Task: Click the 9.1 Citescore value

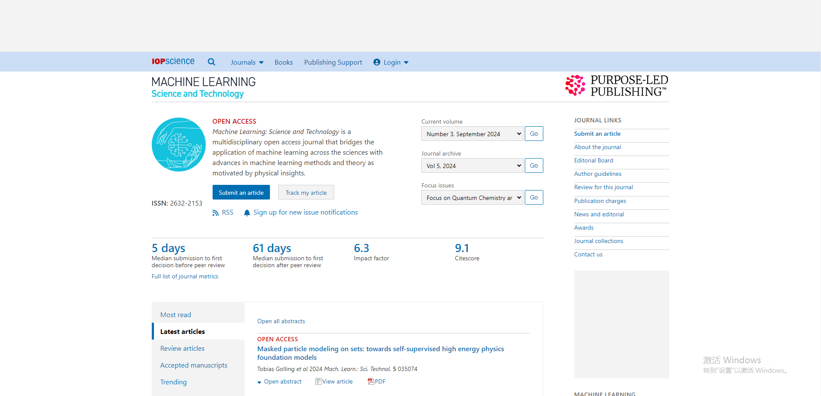Action: pos(462,248)
